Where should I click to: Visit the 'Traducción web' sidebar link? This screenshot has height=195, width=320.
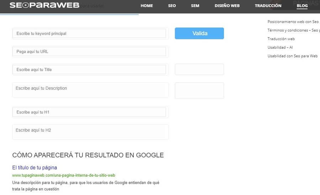coord(281,39)
